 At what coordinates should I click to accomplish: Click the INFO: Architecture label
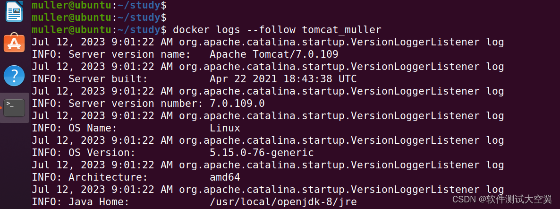[90, 177]
